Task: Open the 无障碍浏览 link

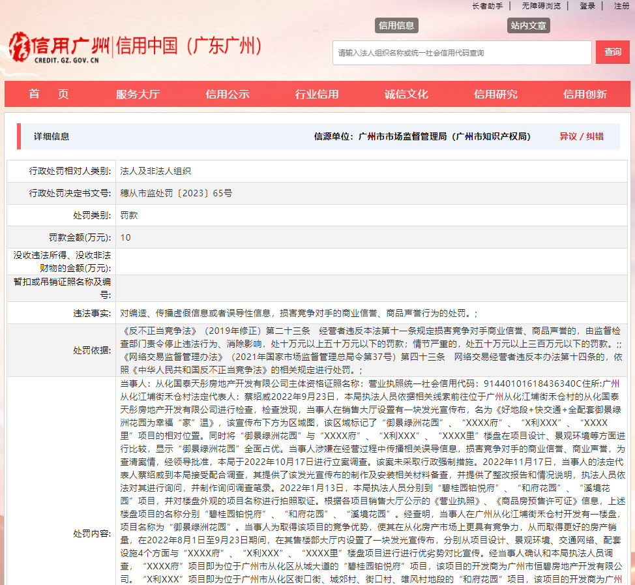Action: (541, 6)
